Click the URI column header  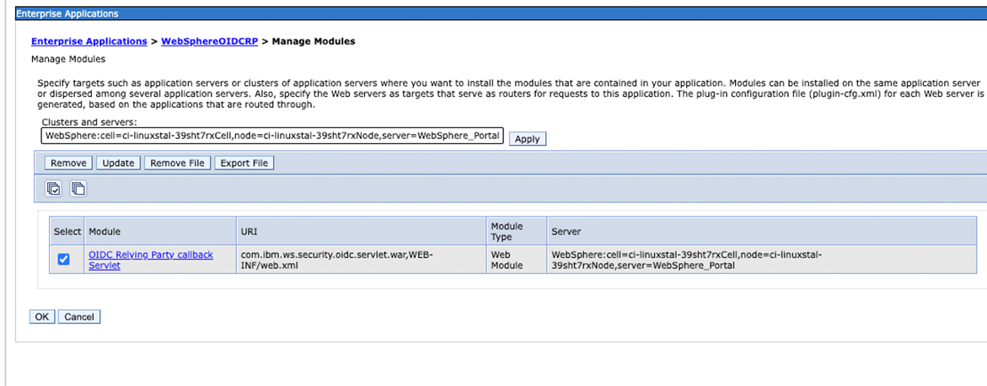(x=249, y=231)
